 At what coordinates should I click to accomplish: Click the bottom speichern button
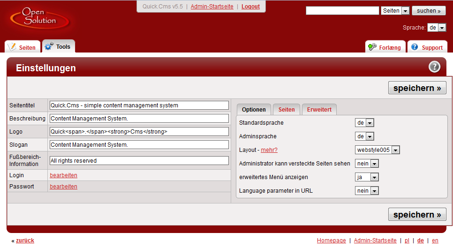[417, 215]
